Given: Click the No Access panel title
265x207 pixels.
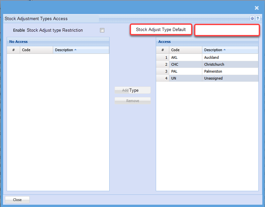Looking at the screenshot, I should pyautogui.click(x=18, y=42).
